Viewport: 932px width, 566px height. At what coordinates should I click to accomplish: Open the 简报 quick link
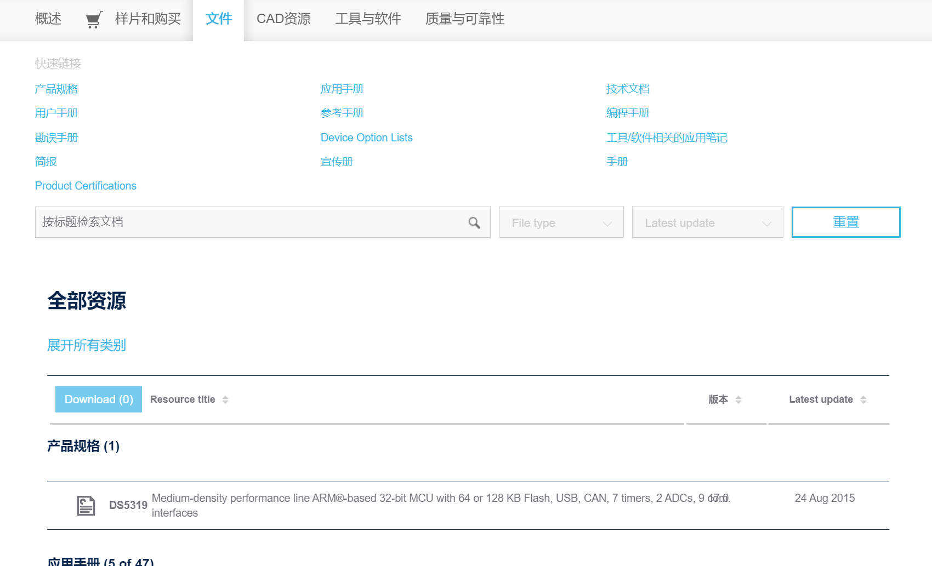click(x=46, y=162)
